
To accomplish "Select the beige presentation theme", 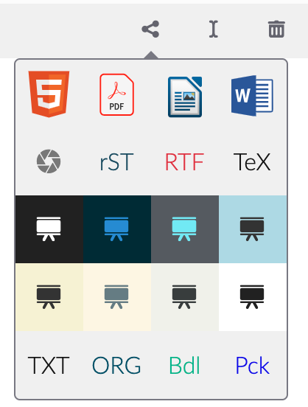I will (49, 297).
